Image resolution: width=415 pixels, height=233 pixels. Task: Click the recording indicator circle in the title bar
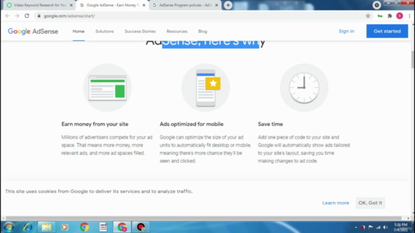click(376, 5)
